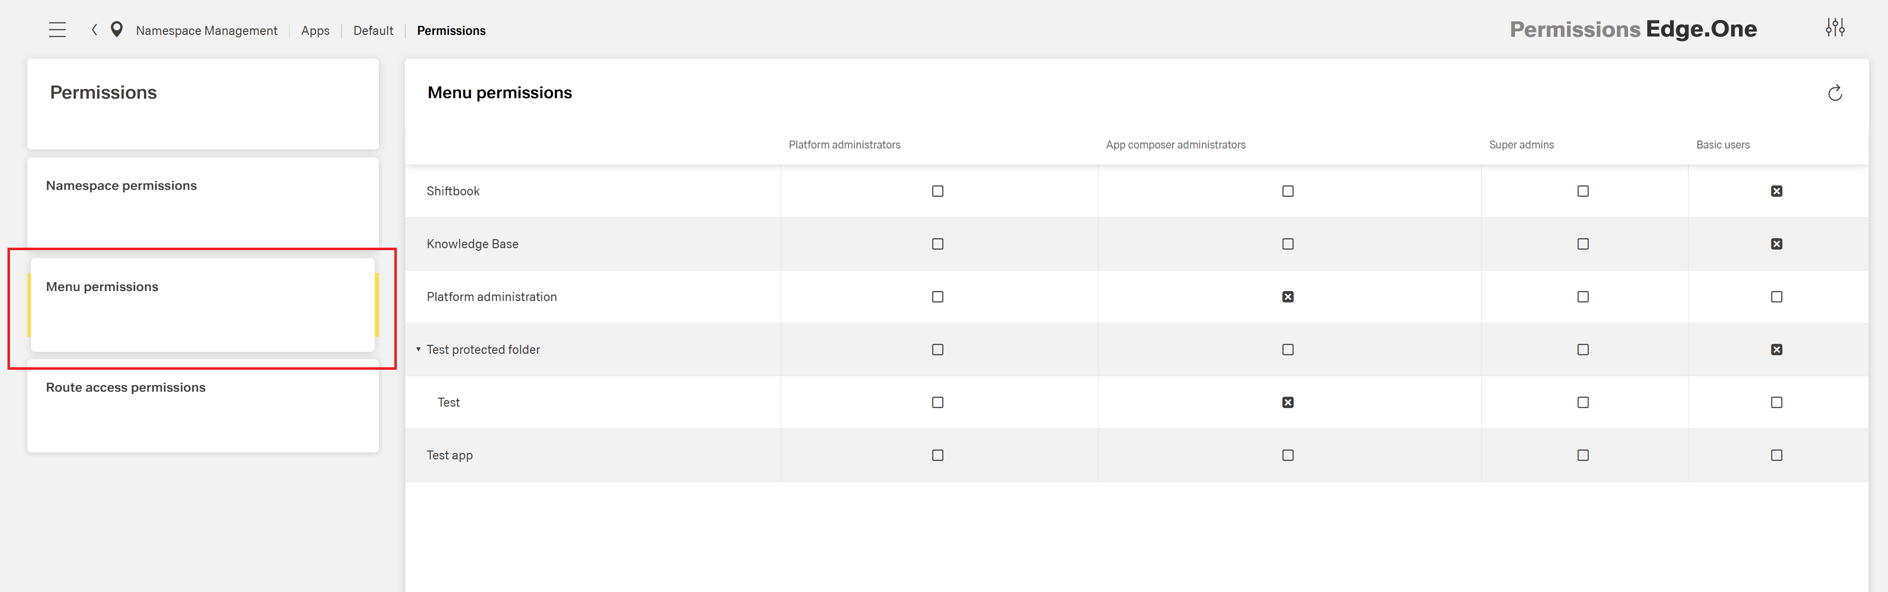Open the hamburger navigation menu
The height and width of the screenshot is (592, 1888).
point(57,29)
